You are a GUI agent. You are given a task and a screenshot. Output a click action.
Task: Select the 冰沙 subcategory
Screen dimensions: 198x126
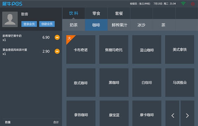click(x=141, y=25)
